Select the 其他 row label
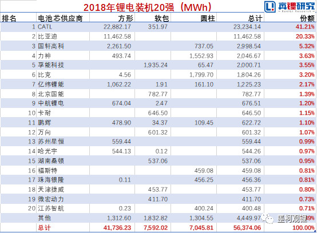The image size is (317, 233). (45, 218)
